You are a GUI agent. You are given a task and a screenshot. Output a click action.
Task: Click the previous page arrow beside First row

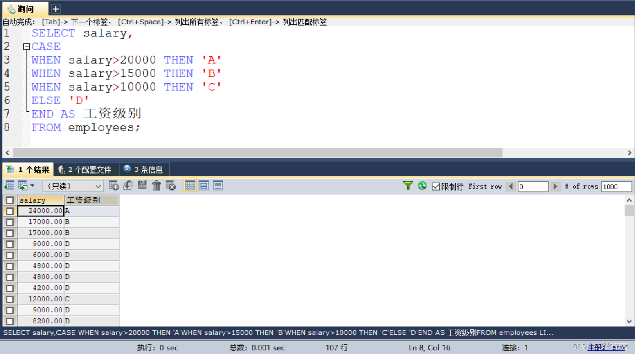pyautogui.click(x=511, y=187)
